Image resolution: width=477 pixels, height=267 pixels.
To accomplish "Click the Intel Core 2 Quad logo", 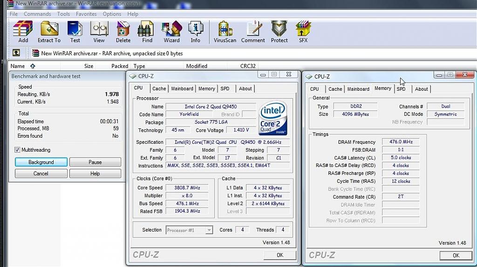I will pyautogui.click(x=273, y=118).
